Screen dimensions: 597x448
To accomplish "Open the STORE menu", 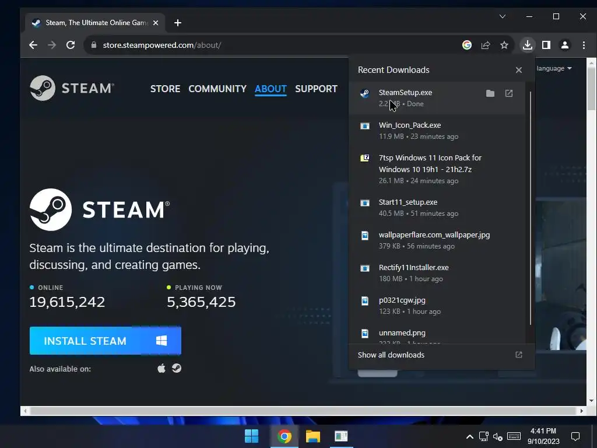I will tap(165, 89).
